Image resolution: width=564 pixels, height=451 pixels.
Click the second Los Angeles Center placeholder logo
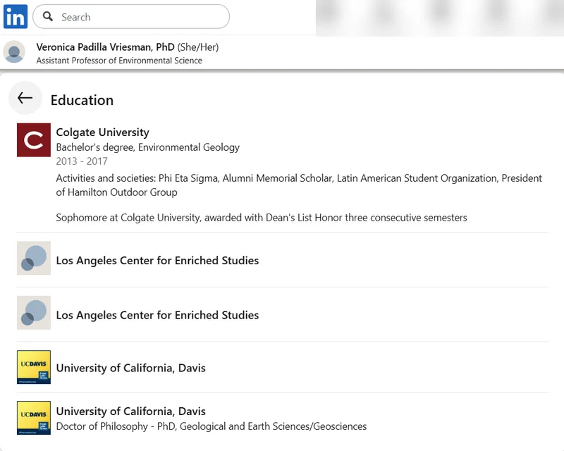(x=34, y=313)
